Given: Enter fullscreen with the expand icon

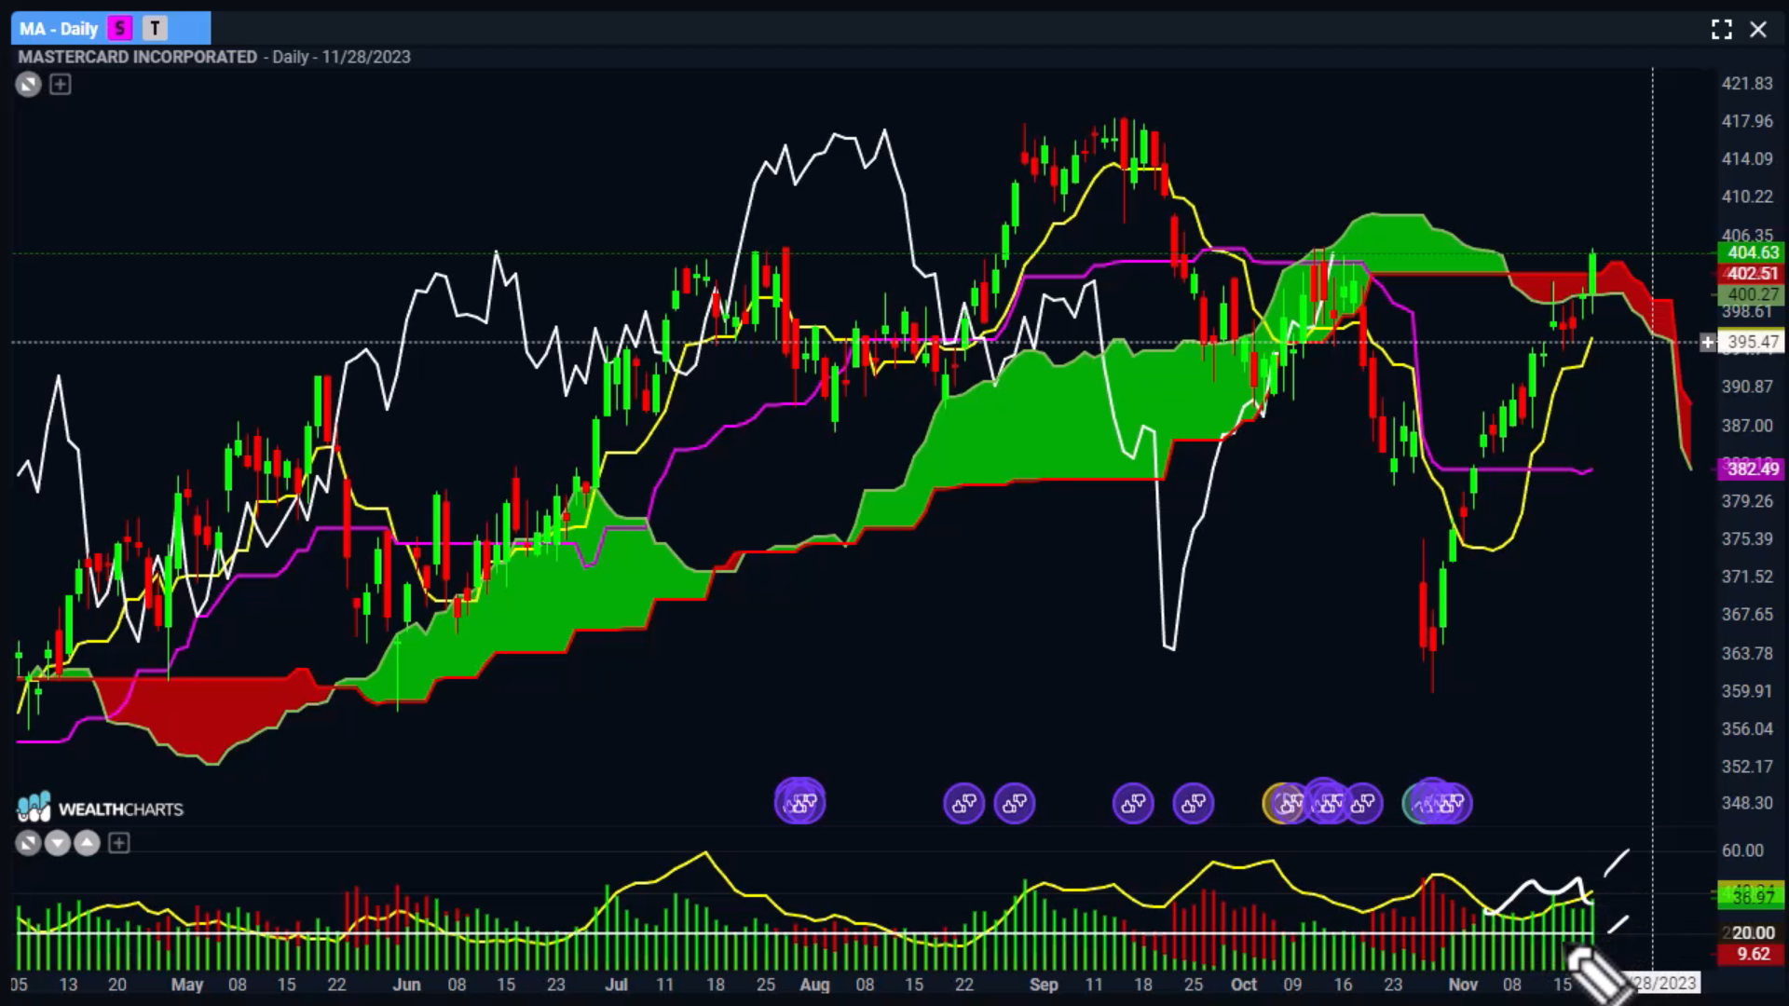Looking at the screenshot, I should pyautogui.click(x=1722, y=30).
